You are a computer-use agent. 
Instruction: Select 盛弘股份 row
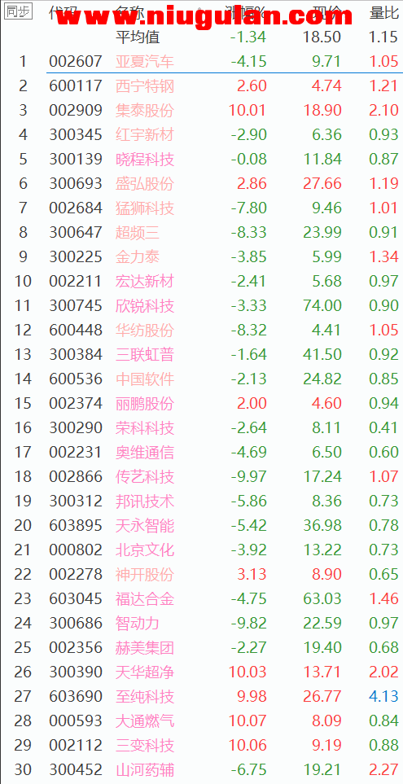click(x=202, y=183)
